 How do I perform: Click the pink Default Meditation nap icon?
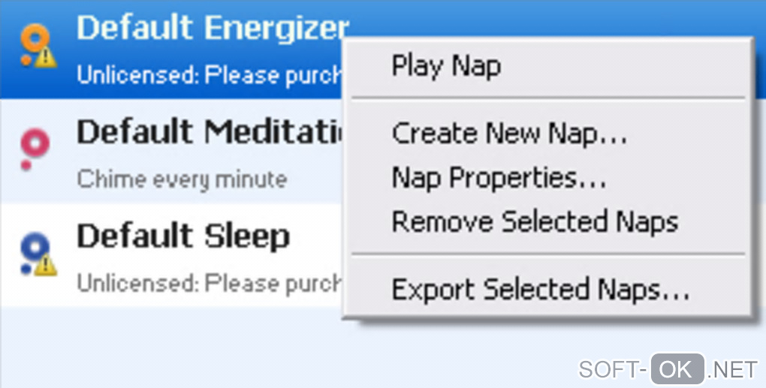(35, 145)
